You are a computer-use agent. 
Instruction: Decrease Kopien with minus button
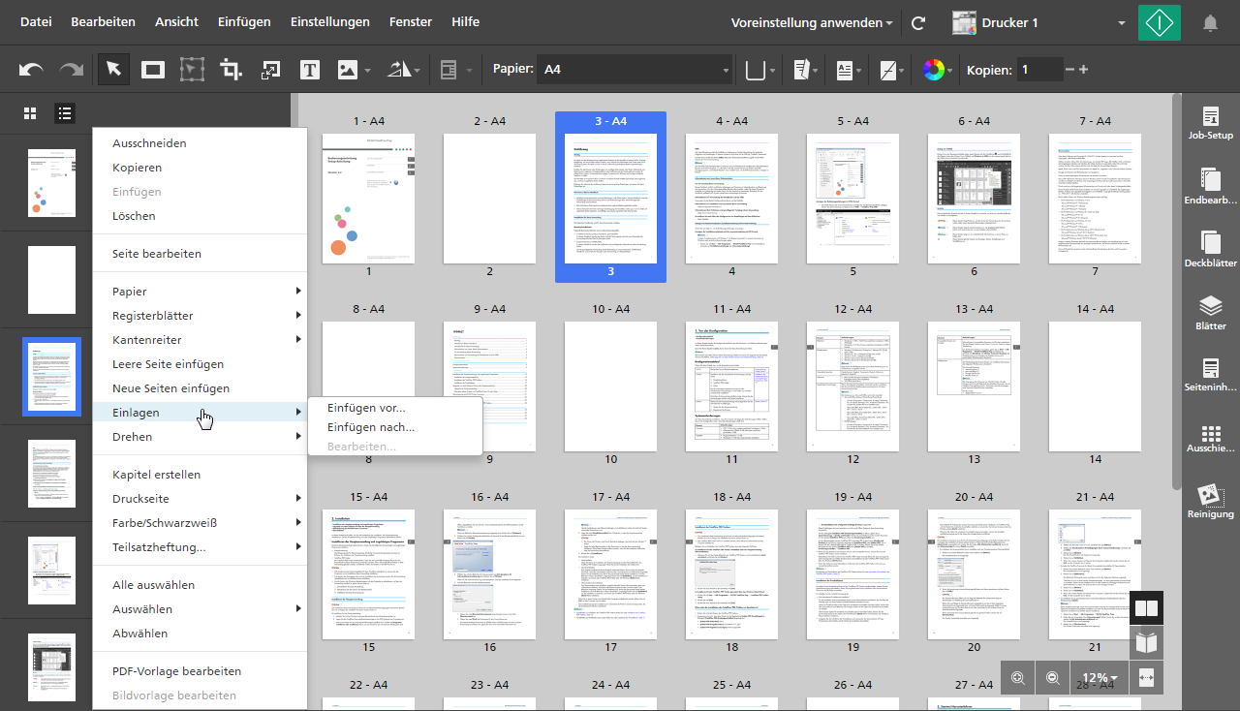tap(1069, 70)
